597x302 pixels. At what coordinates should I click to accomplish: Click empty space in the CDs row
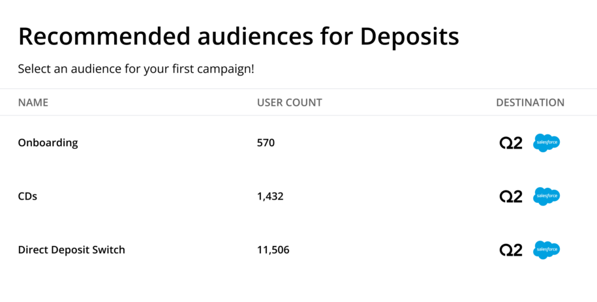click(391, 196)
